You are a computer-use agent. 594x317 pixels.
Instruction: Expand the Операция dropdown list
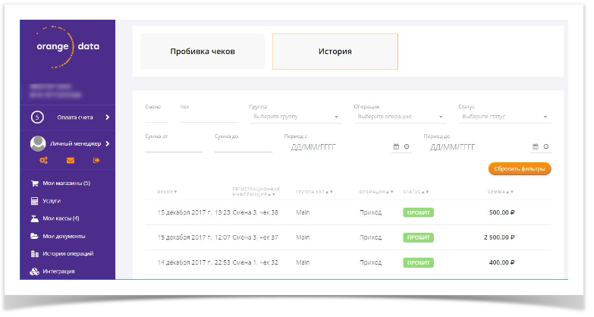399,118
